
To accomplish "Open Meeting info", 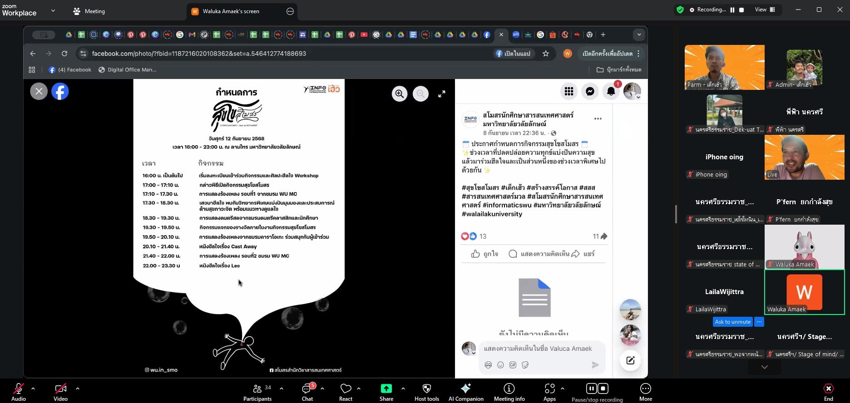I will coord(509,392).
